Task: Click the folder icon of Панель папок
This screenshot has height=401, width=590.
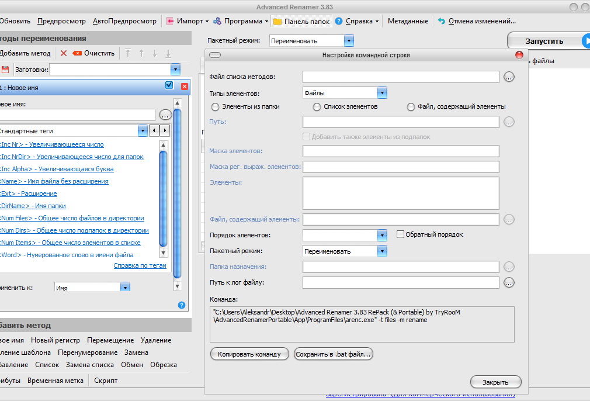Action: coord(277,22)
